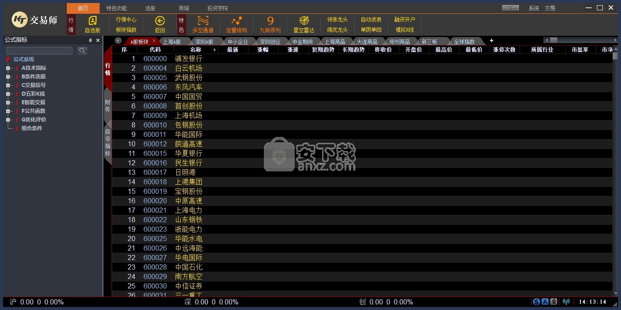The height and width of the screenshot is (310, 621).
Task: Open 自选股 (watchlist) icon
Action: tap(92, 21)
